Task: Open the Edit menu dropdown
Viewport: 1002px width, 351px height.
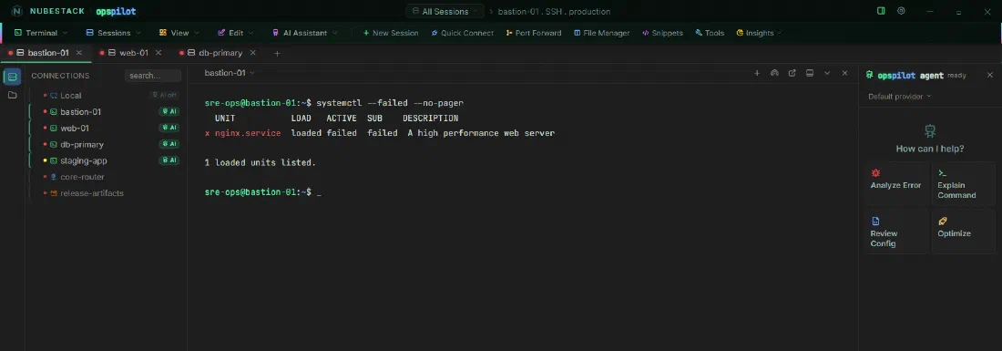Action: pos(235,33)
